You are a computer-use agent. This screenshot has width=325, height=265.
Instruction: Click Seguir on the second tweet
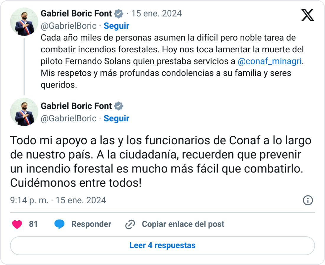click(x=116, y=119)
